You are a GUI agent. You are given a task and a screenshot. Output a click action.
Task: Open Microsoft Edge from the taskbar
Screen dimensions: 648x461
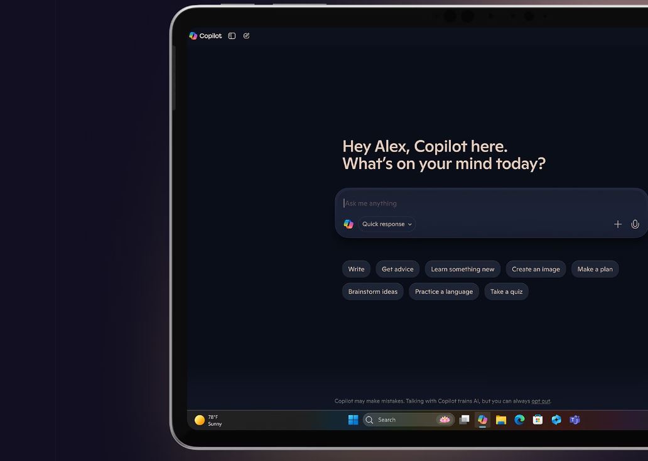pos(519,420)
